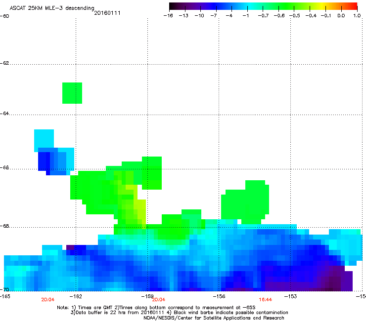The height and width of the screenshot is (321, 366).
Task: Click the -0.4 color scale label
Action: click(311, 16)
